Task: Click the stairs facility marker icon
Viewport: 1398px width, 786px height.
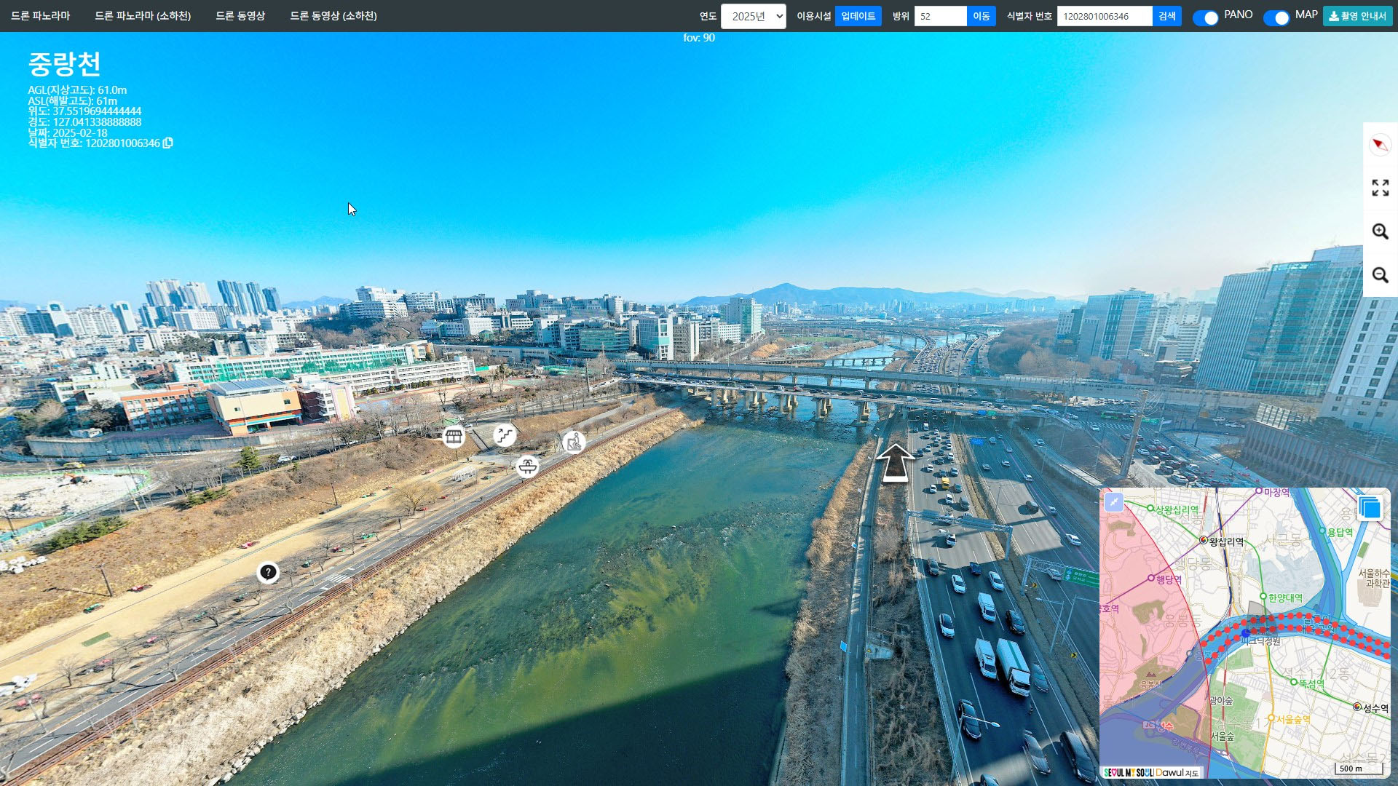Action: point(505,436)
